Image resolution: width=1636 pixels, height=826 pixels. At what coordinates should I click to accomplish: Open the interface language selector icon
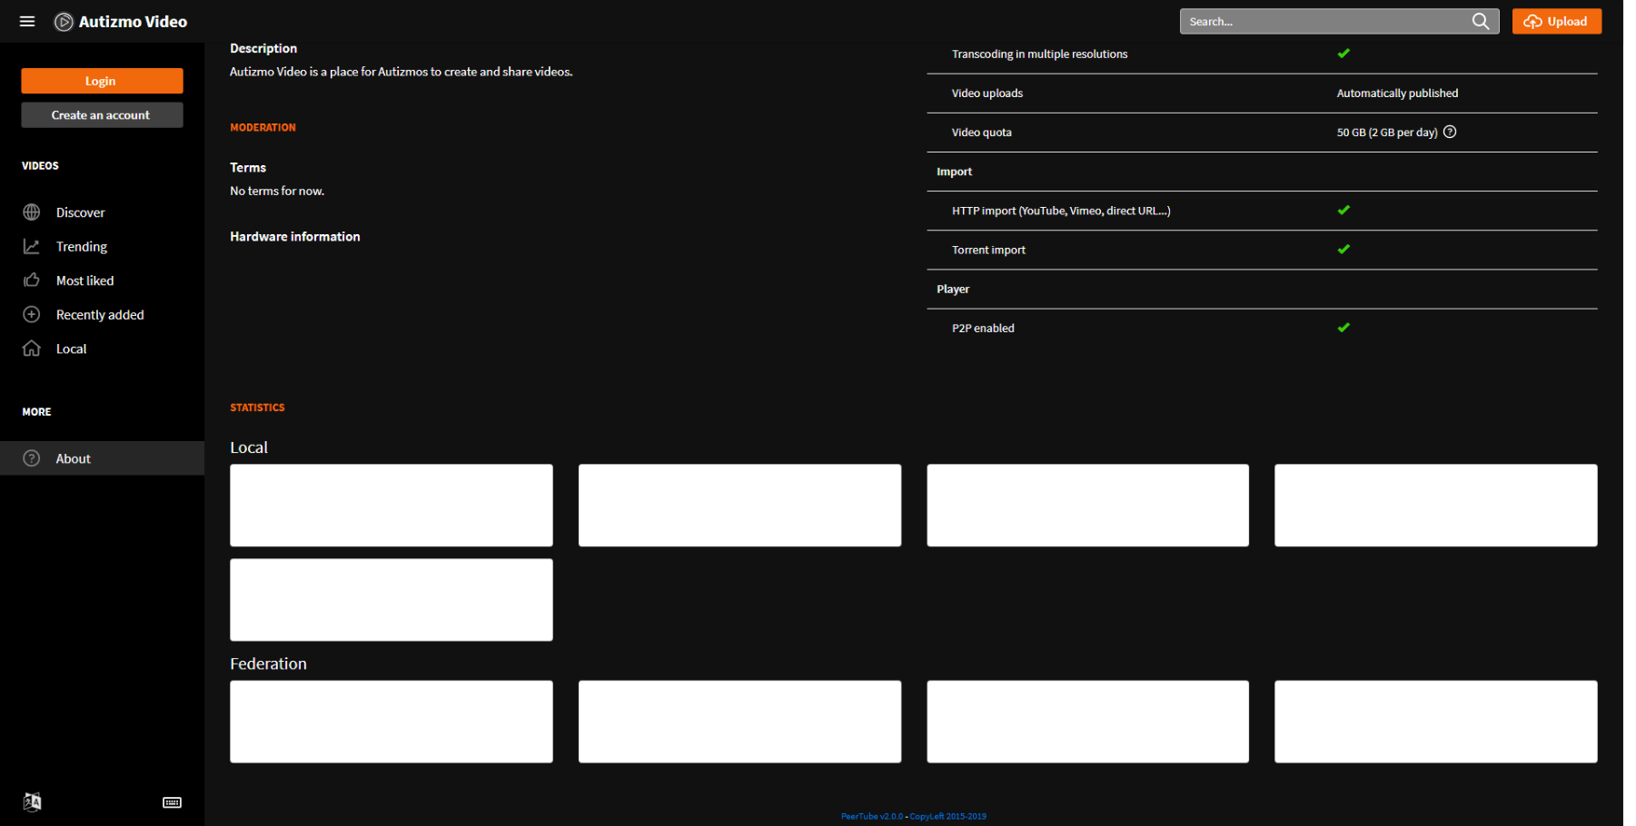pyautogui.click(x=33, y=801)
